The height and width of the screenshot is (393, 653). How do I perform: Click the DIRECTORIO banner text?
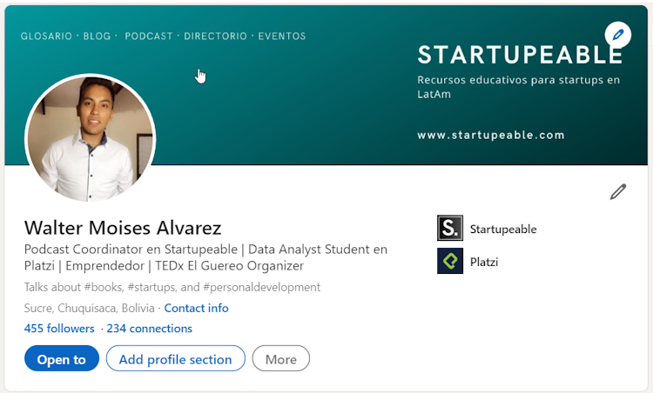click(x=216, y=37)
